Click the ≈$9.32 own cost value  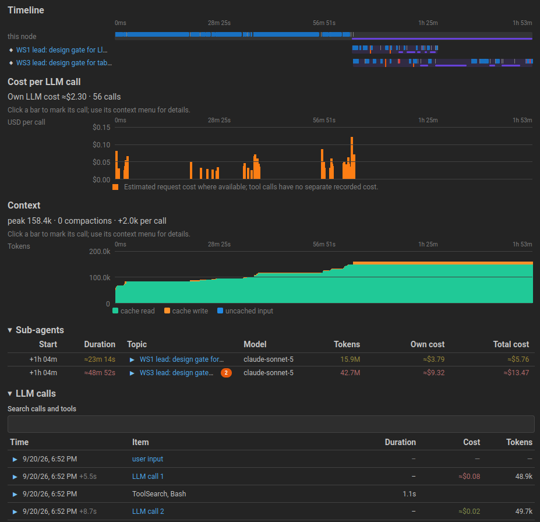coord(434,372)
